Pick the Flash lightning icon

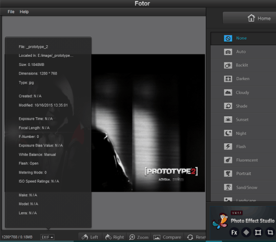[228, 146]
